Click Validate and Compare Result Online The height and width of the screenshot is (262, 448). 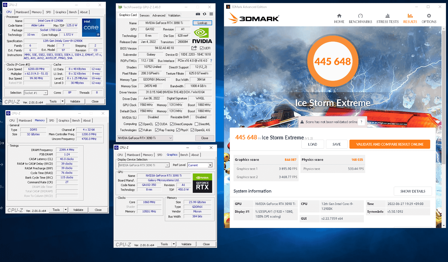(x=390, y=144)
